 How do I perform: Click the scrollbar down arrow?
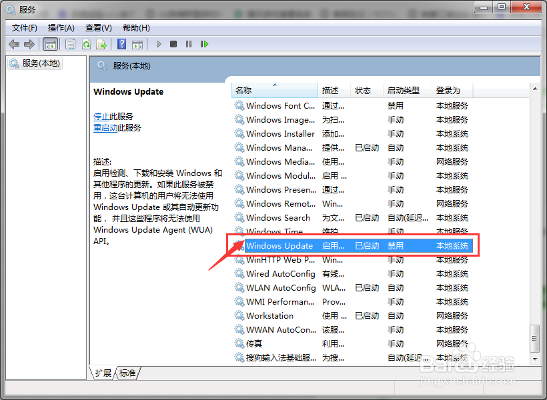pyautogui.click(x=535, y=359)
